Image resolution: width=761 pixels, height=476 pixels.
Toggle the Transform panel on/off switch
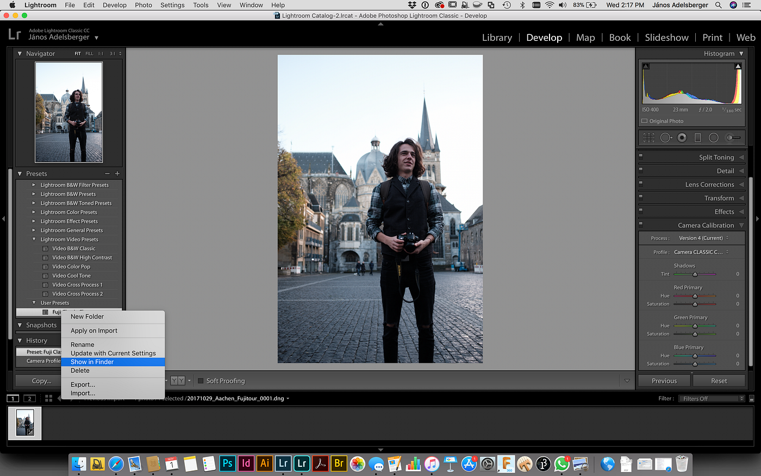[641, 197]
